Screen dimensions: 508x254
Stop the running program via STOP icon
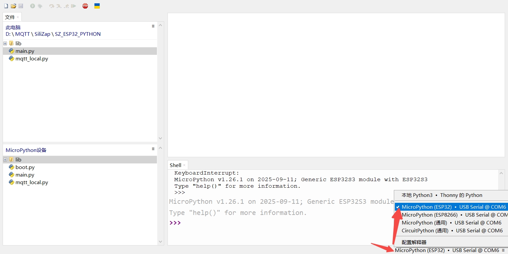click(x=85, y=6)
